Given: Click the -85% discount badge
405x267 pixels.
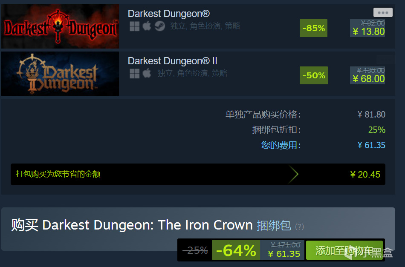Looking at the screenshot, I should tap(314, 28).
